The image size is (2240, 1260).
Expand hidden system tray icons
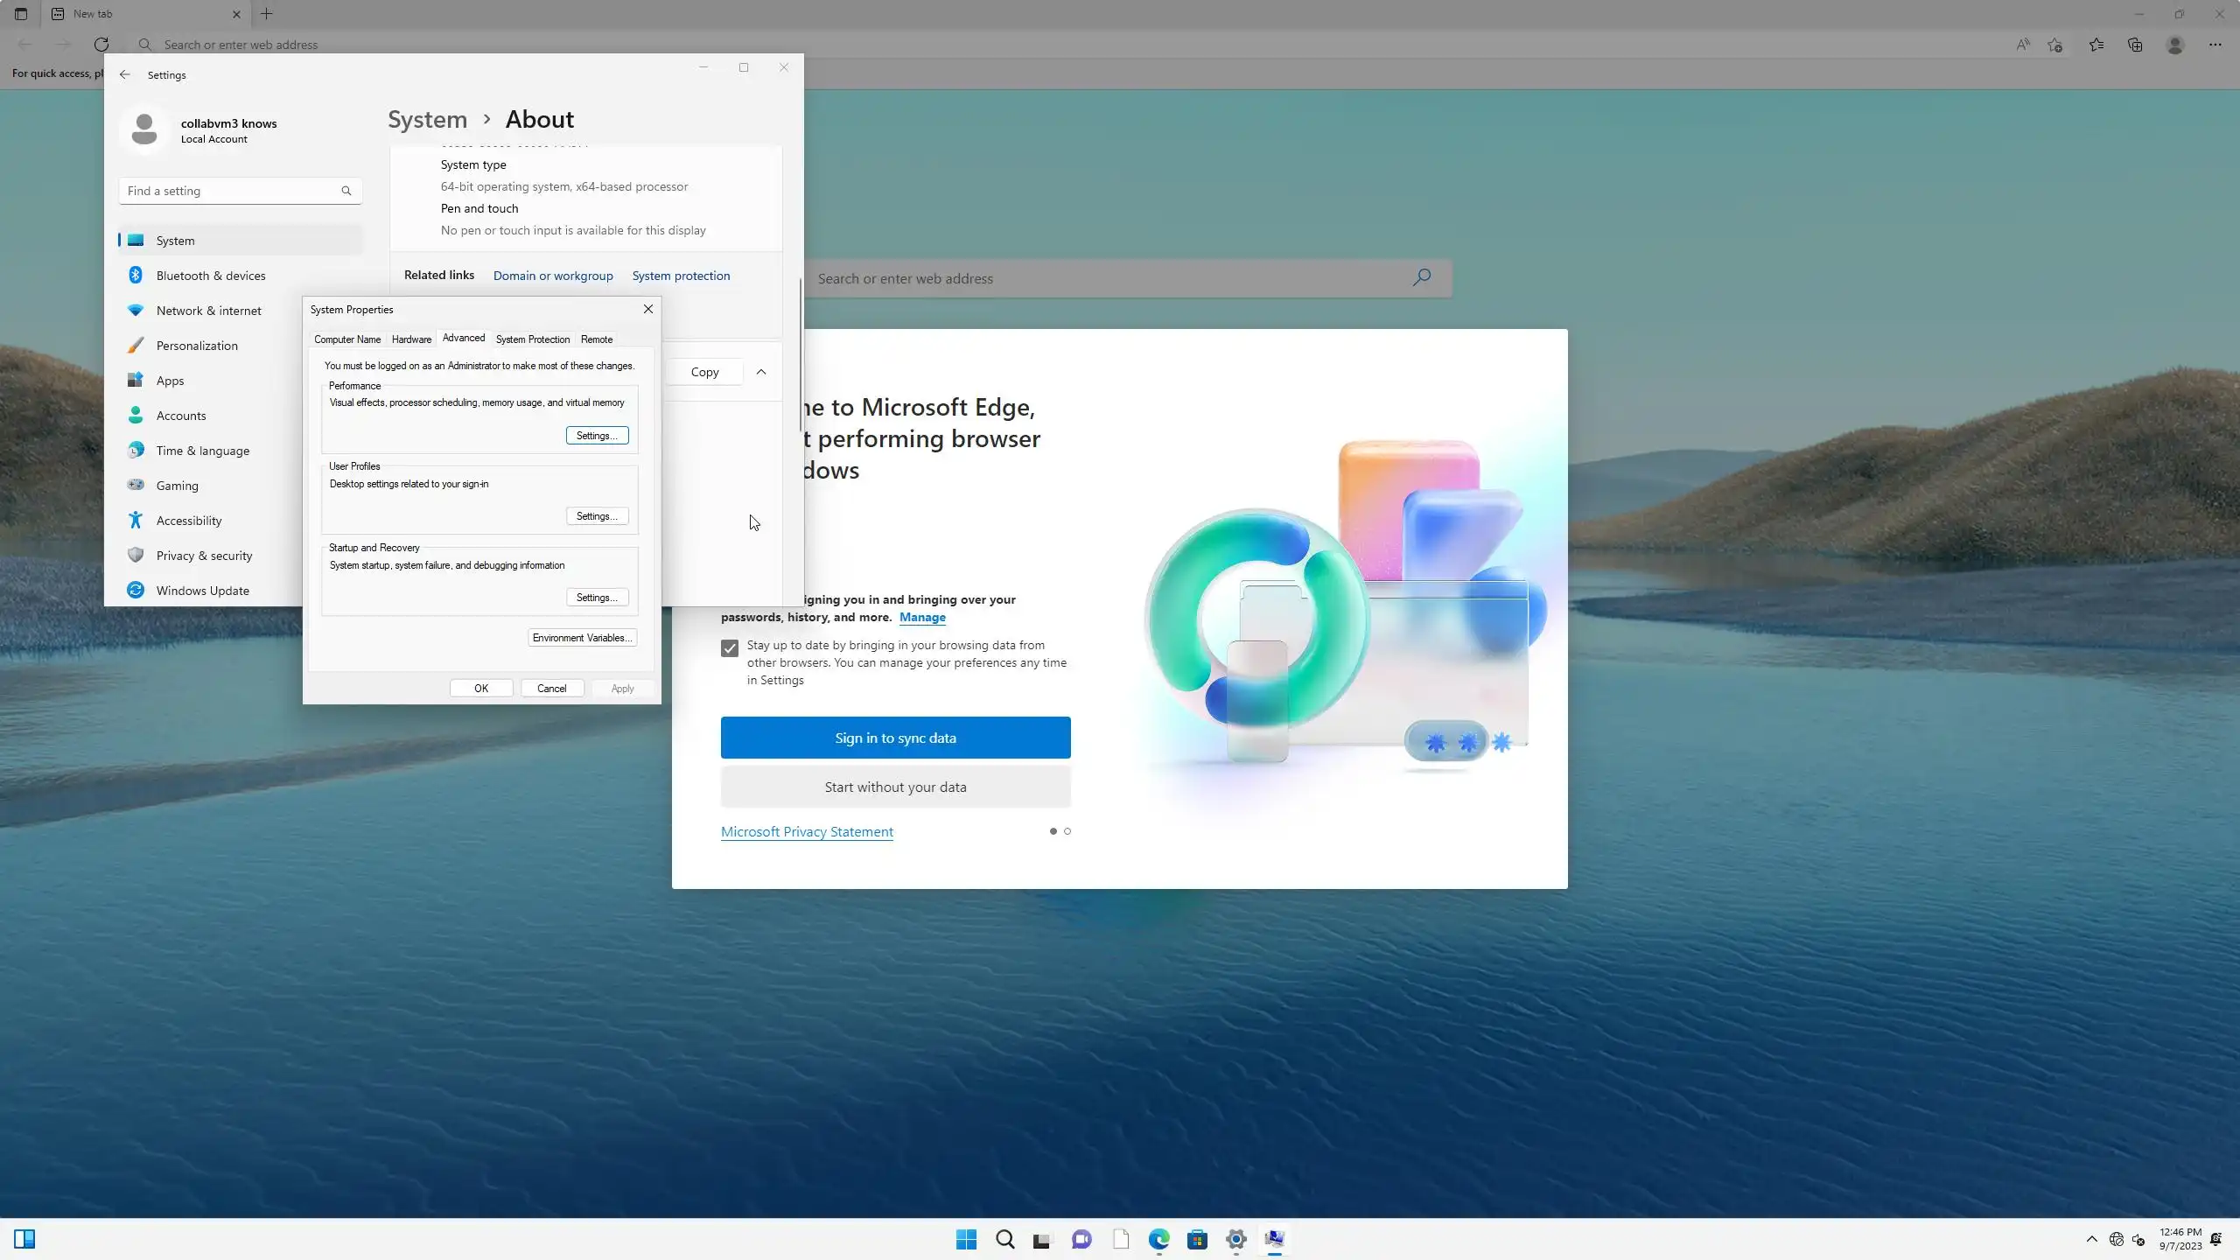click(2091, 1239)
